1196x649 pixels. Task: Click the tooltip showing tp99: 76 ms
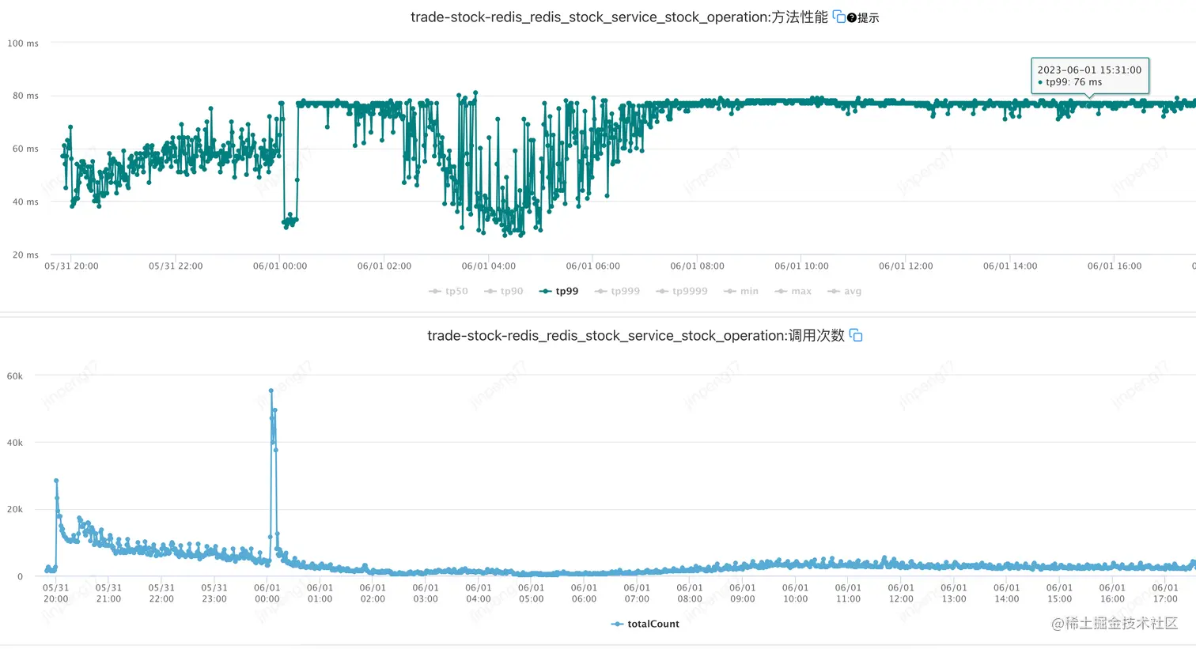tap(1090, 76)
